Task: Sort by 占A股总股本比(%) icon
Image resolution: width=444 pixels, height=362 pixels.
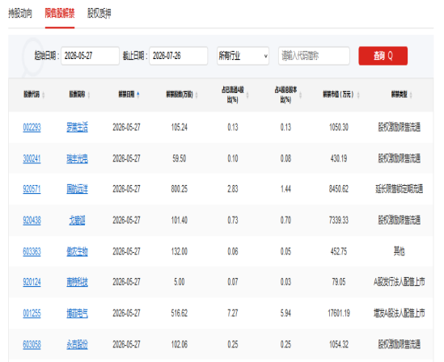Action: coord(300,95)
